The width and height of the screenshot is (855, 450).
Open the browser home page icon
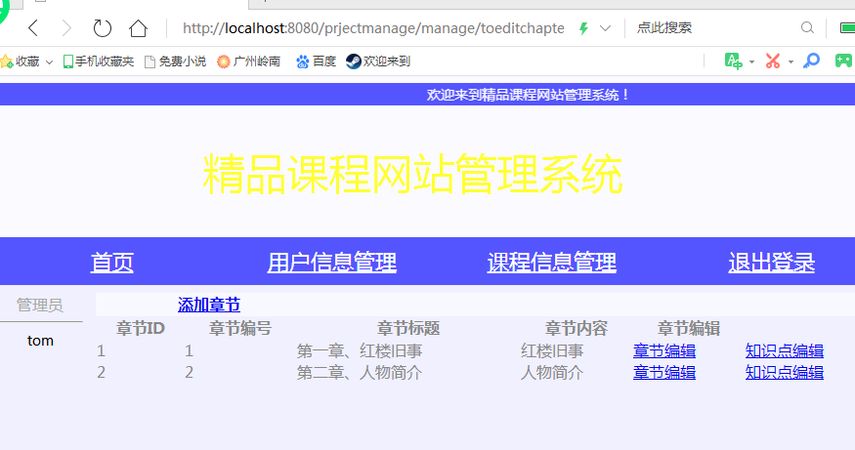tap(138, 27)
